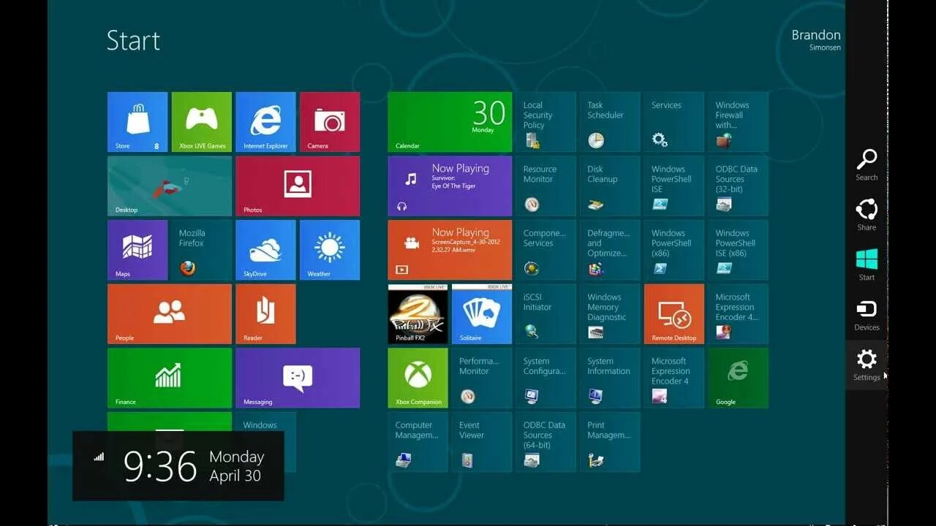This screenshot has height=526, width=936.
Task: Open Windows Firewall tile
Action: (738, 122)
